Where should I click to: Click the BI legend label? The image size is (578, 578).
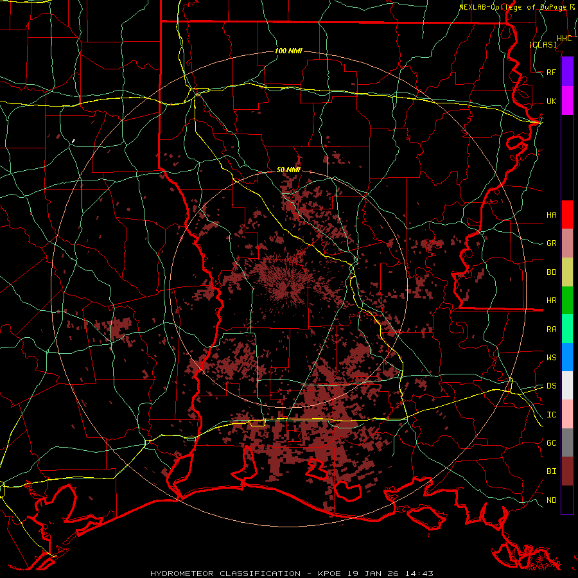pos(552,471)
